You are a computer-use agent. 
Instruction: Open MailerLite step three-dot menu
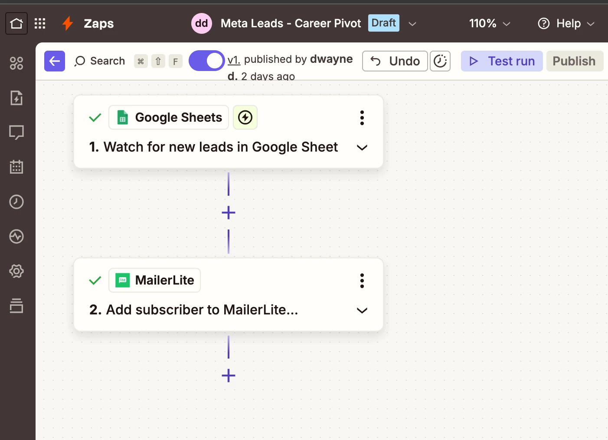coord(362,281)
